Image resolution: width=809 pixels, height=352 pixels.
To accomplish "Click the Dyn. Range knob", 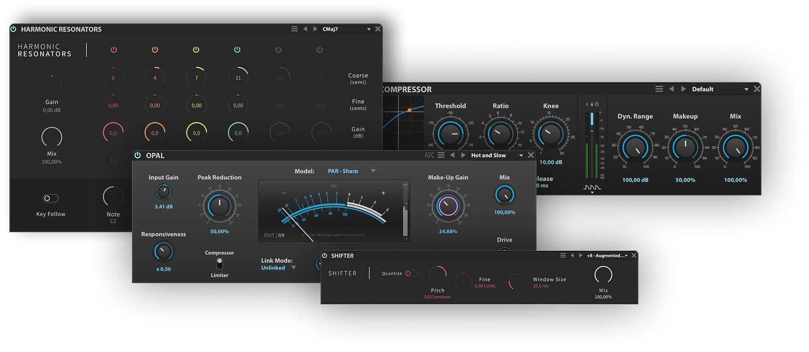I will 635,147.
